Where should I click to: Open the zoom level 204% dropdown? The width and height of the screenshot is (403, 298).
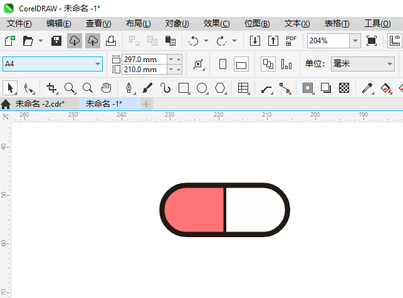coord(355,41)
